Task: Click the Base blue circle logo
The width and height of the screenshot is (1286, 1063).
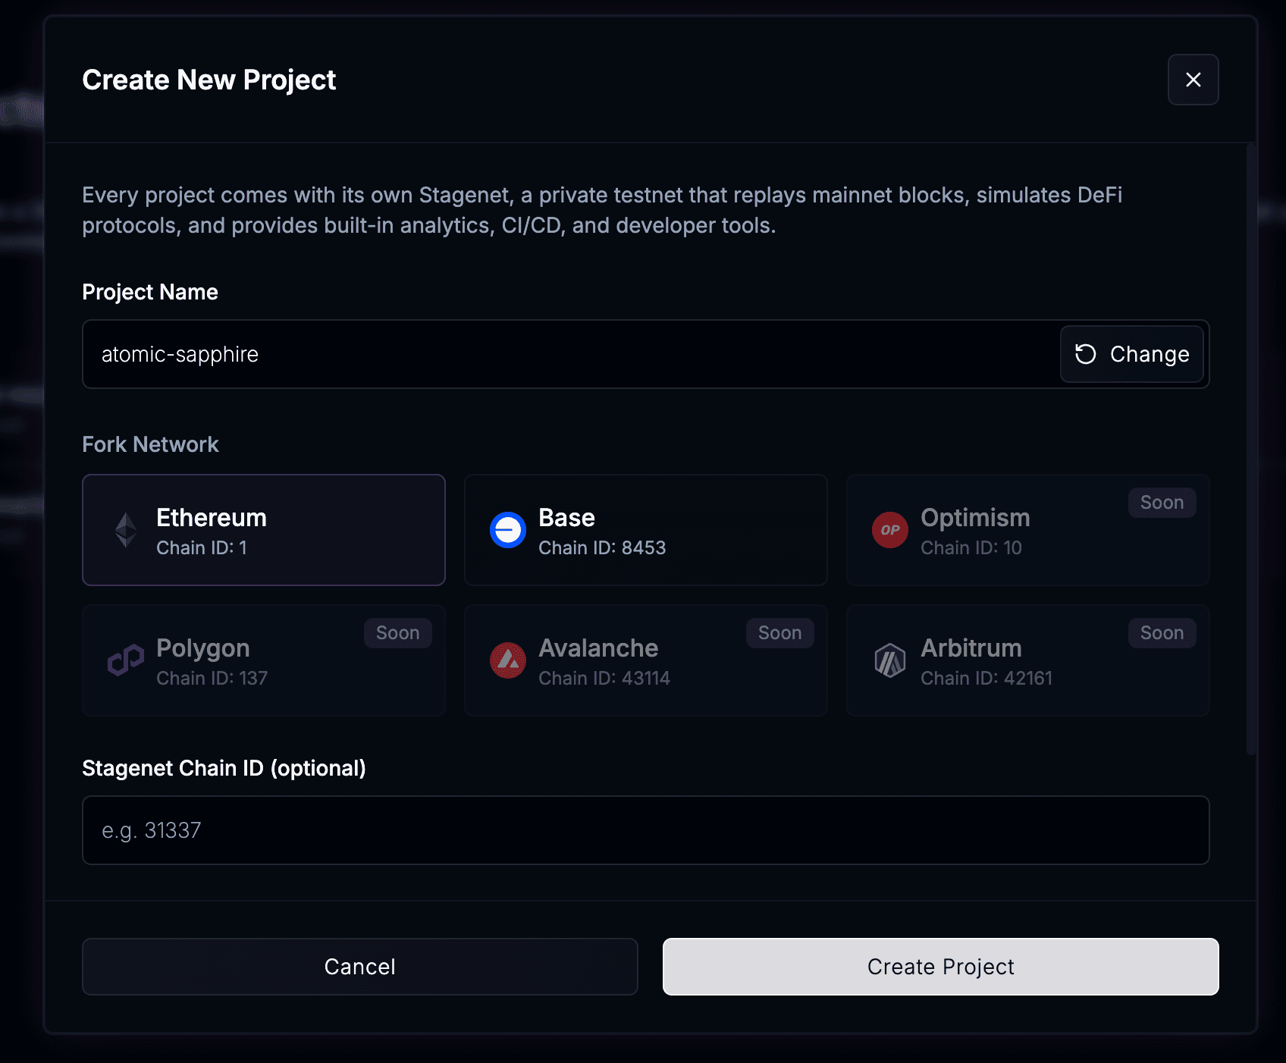Action: [x=508, y=530]
